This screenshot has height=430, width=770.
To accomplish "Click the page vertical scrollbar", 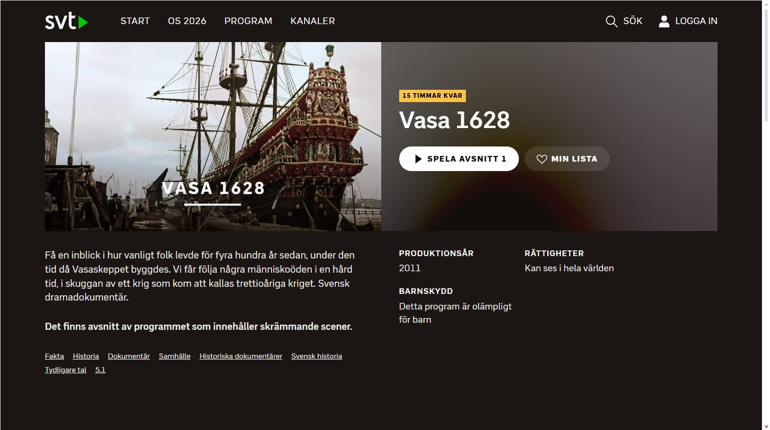I will [766, 215].
